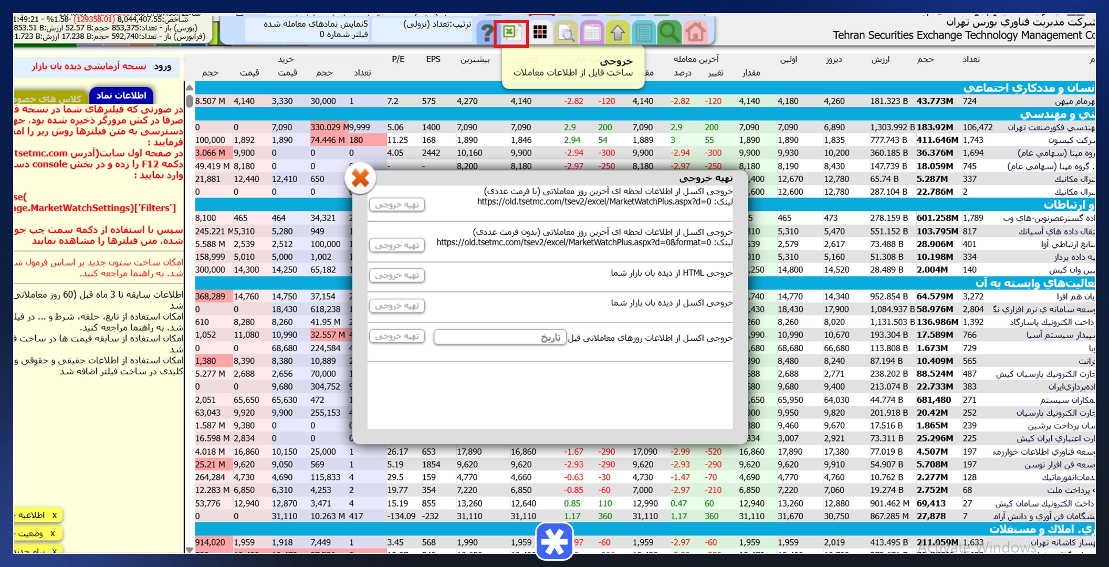The height and width of the screenshot is (567, 1109).
Task: Sort by the ارزش column header
Action: click(881, 59)
